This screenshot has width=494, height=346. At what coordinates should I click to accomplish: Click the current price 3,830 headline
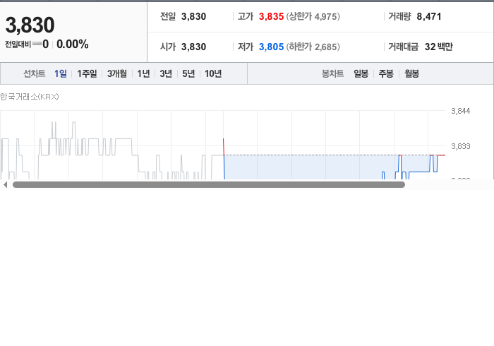[x=30, y=25]
